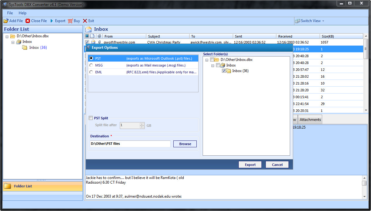Uncheck the Inbox (36) checkbox in Select Folder(s)
The image size is (371, 211).
[224, 71]
